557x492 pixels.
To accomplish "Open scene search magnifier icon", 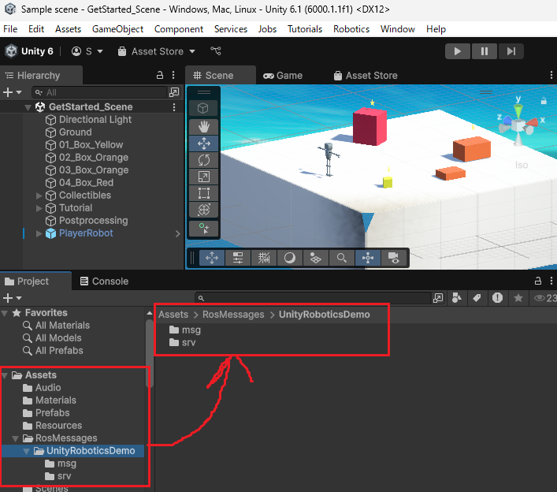I will point(341,258).
